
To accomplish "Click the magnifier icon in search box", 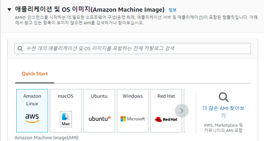I will (x=20, y=48).
